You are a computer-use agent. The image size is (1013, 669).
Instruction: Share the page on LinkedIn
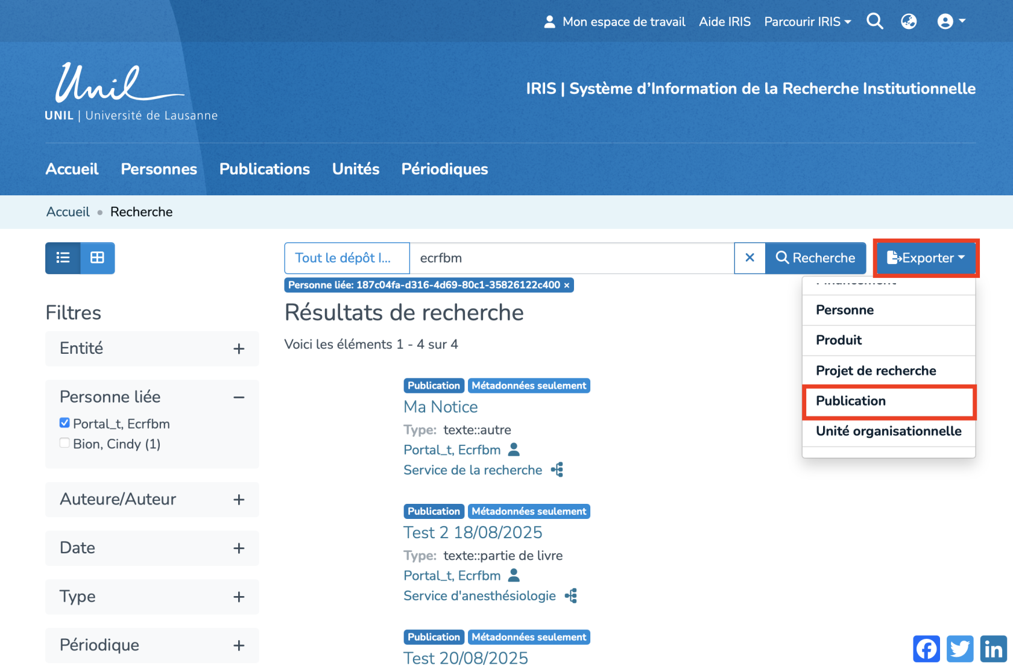tap(993, 649)
